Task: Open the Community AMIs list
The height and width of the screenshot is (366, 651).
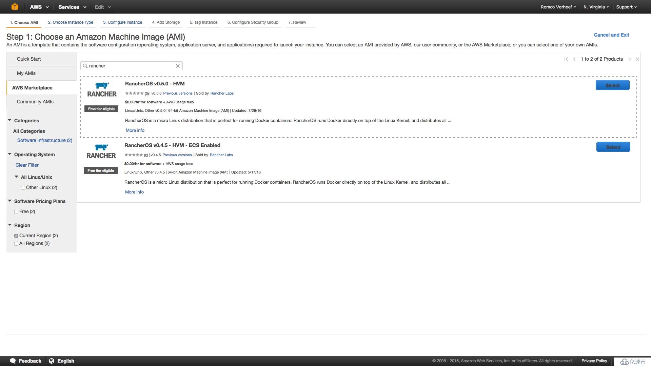Action: coord(41,102)
